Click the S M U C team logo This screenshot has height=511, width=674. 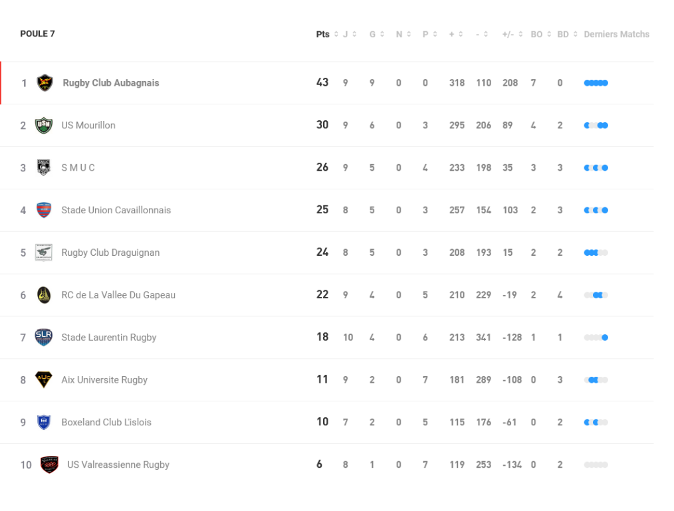pos(44,167)
